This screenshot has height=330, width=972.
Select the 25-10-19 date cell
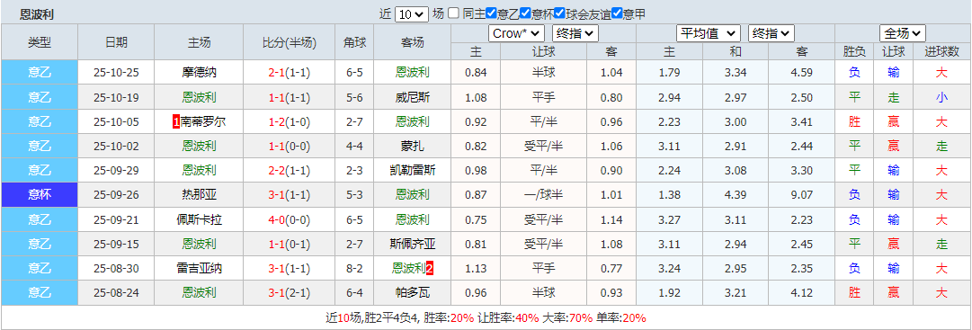point(116,97)
